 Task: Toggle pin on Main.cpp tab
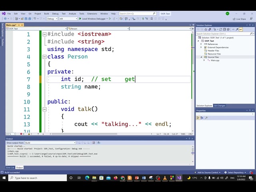tap(19, 25)
